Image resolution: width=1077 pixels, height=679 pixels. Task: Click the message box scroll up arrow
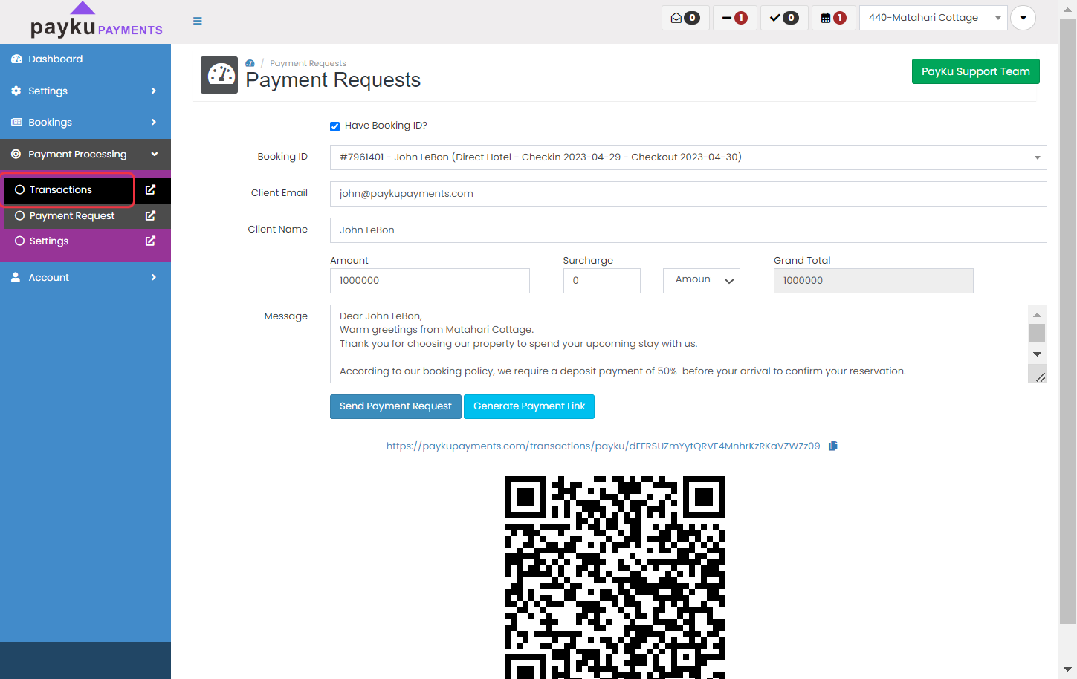click(x=1038, y=315)
